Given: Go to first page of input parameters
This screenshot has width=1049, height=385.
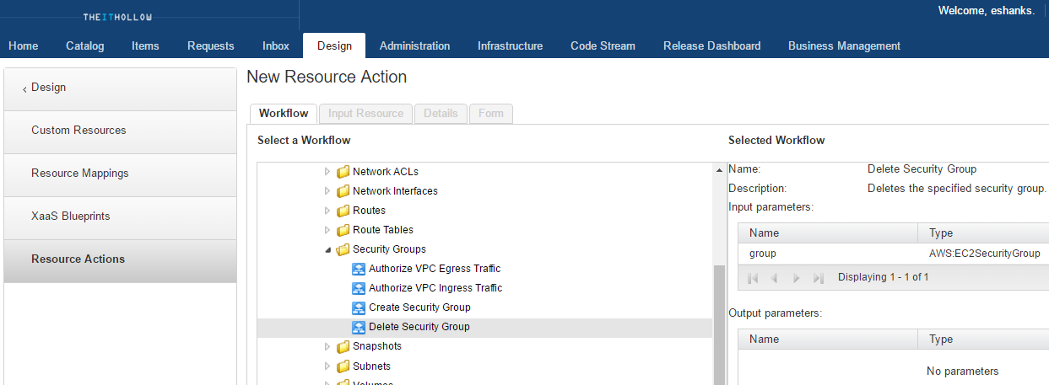Looking at the screenshot, I should (x=753, y=277).
